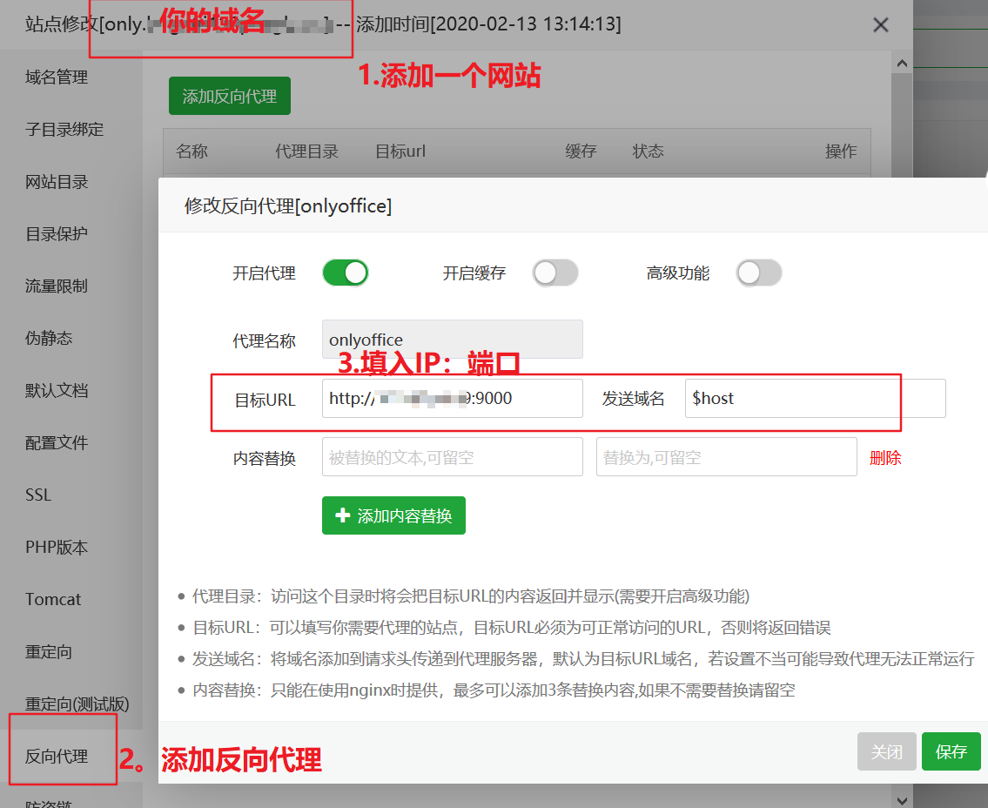Open the 域名管理 sidebar tab
This screenshot has height=808, width=988.
[57, 77]
